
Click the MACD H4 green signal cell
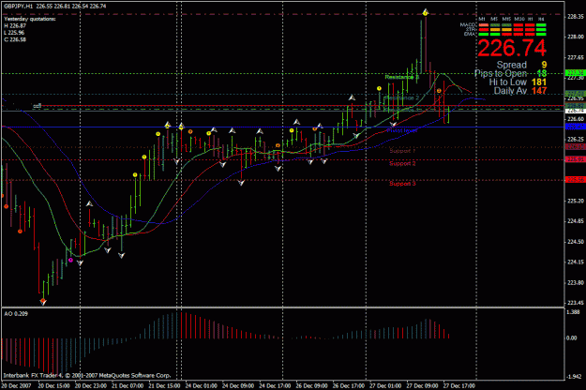(541, 25)
